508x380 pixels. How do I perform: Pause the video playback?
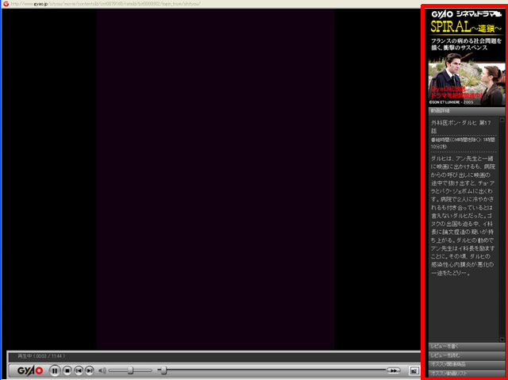coord(55,370)
